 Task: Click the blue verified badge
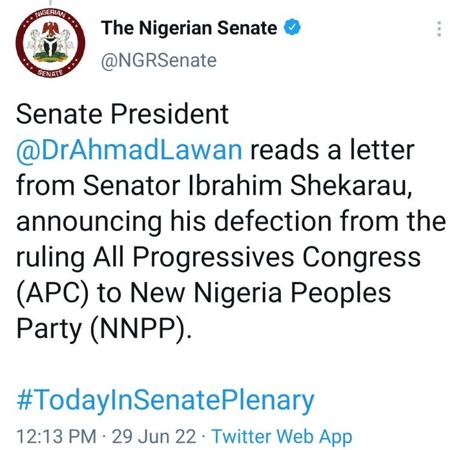tap(292, 28)
